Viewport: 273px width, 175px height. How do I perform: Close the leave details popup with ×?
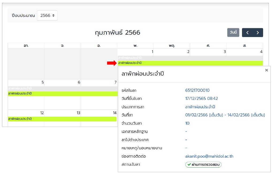pos(266,70)
